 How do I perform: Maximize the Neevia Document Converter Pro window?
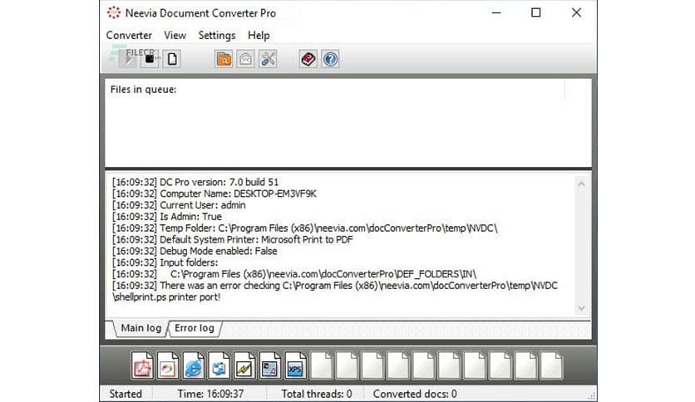(536, 12)
